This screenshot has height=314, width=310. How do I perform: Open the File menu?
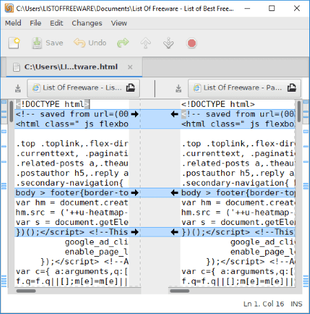[35, 23]
